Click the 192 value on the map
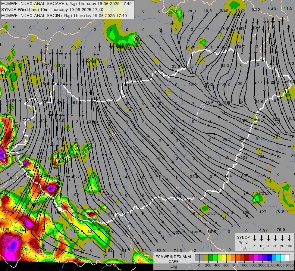This screenshot has height=271, width=295. [x=75, y=195]
